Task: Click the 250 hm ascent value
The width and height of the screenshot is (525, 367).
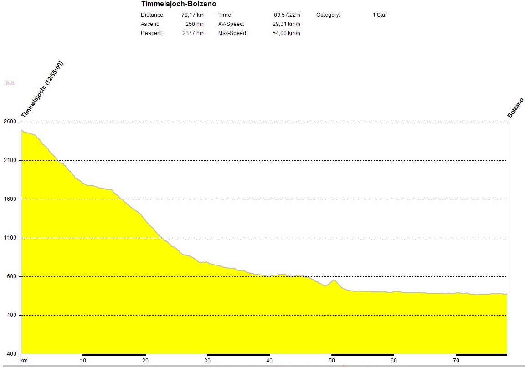Action: (195, 24)
